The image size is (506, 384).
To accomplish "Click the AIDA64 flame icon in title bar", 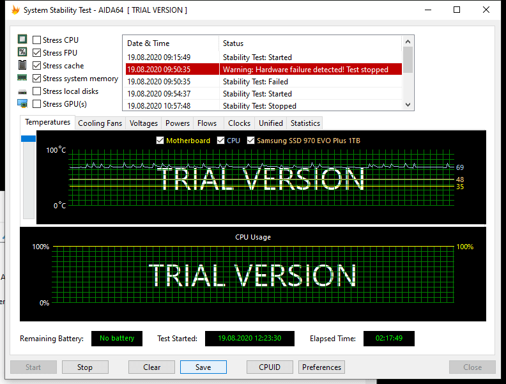I will pyautogui.click(x=15, y=10).
